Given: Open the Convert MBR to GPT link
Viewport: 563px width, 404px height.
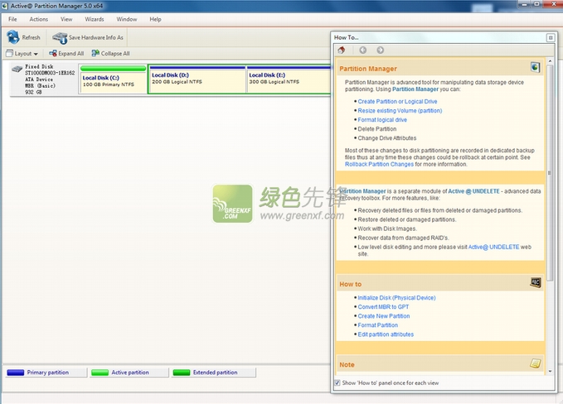Looking at the screenshot, I should pos(383,307).
